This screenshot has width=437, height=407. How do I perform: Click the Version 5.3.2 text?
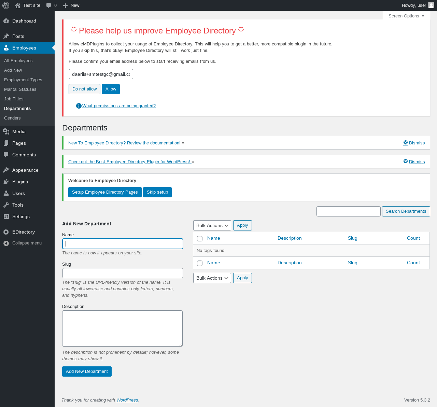click(x=417, y=400)
